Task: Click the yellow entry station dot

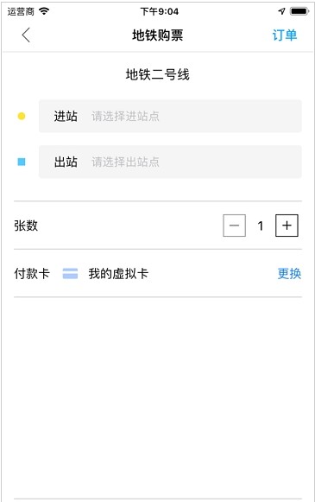Action: coord(22,116)
